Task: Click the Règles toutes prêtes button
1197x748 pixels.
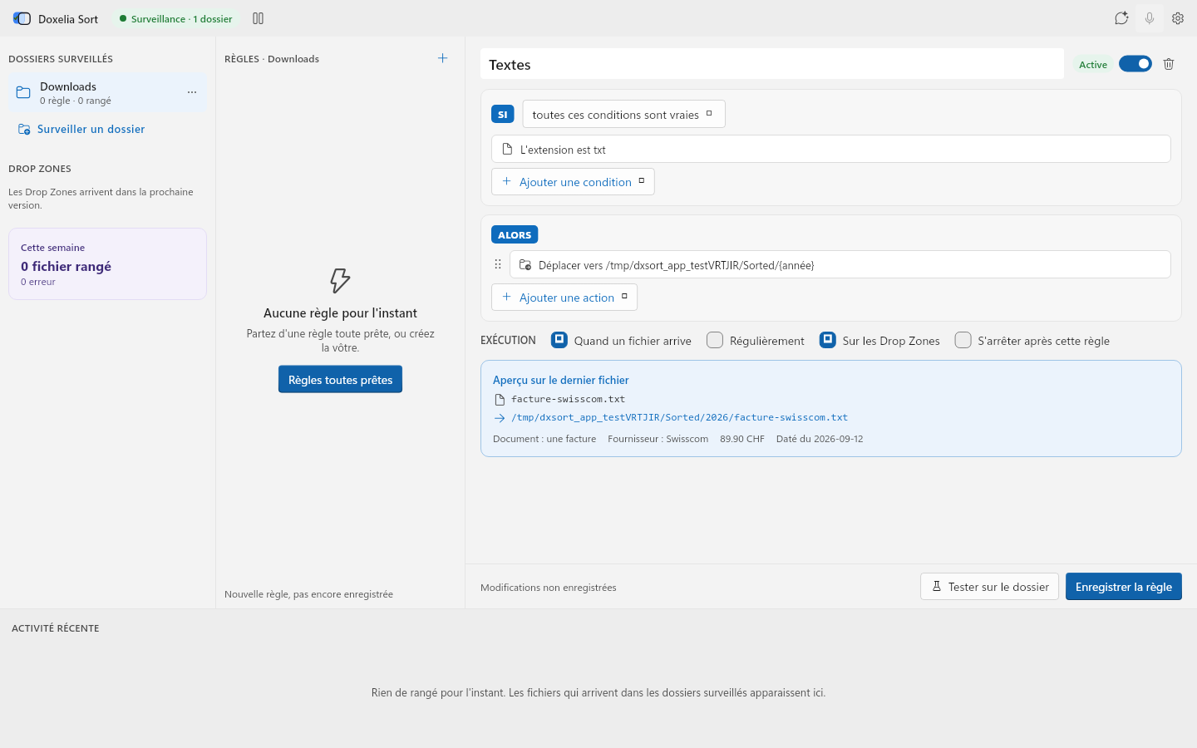Action: click(340, 379)
